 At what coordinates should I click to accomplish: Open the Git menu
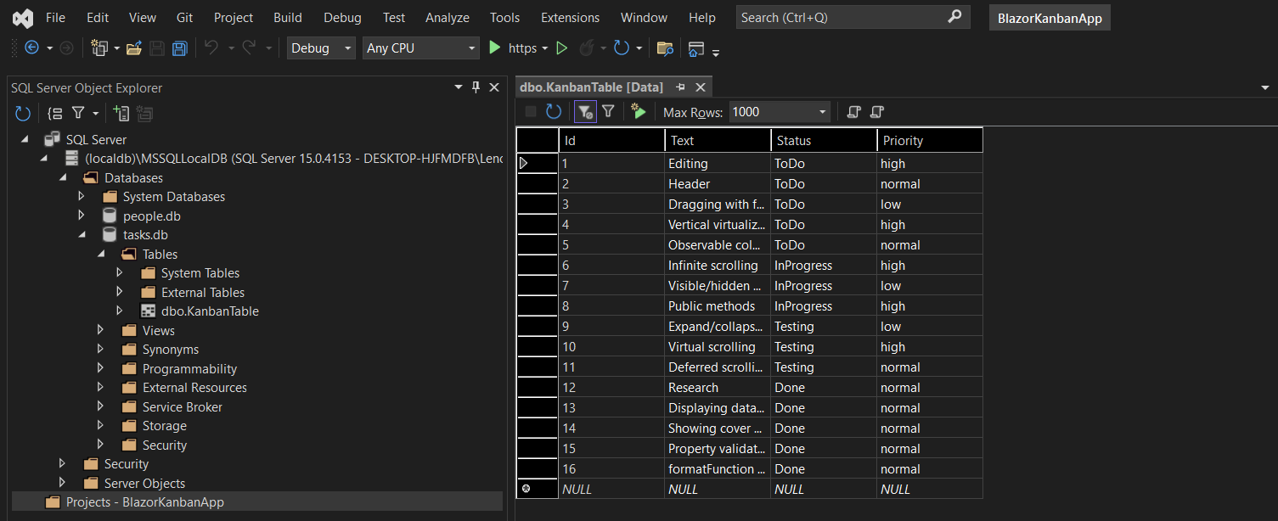(184, 17)
